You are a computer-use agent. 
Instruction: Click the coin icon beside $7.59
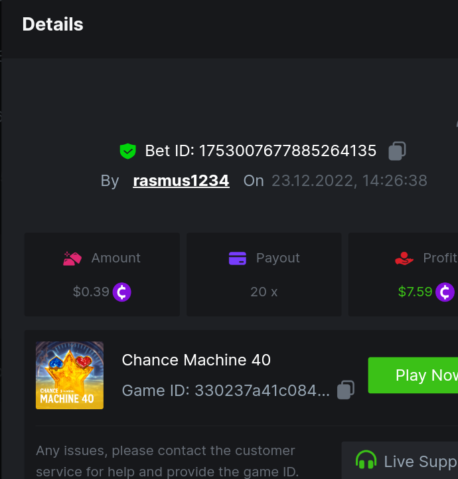coord(445,292)
